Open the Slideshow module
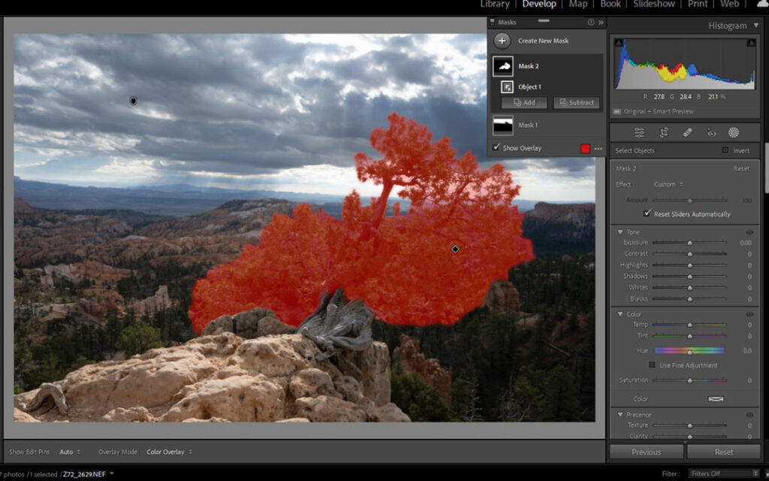 [653, 5]
